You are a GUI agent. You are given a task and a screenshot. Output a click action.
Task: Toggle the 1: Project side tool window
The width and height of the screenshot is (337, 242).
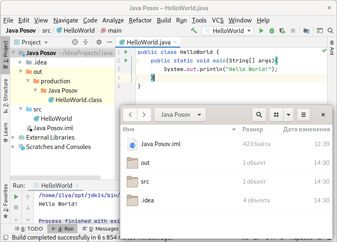click(x=5, y=54)
